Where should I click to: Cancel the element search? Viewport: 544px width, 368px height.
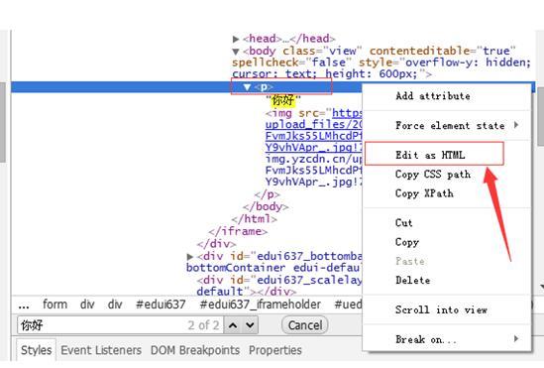(x=305, y=325)
